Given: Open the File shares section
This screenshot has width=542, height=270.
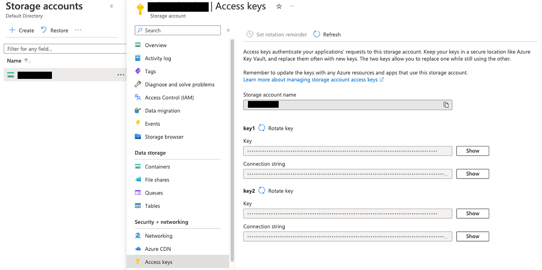Looking at the screenshot, I should tap(158, 179).
